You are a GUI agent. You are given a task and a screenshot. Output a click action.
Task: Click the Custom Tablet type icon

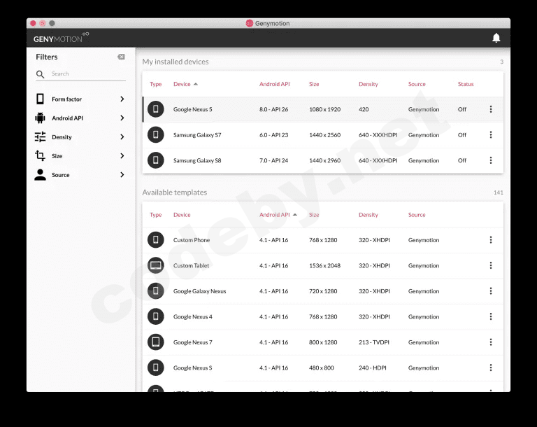155,265
